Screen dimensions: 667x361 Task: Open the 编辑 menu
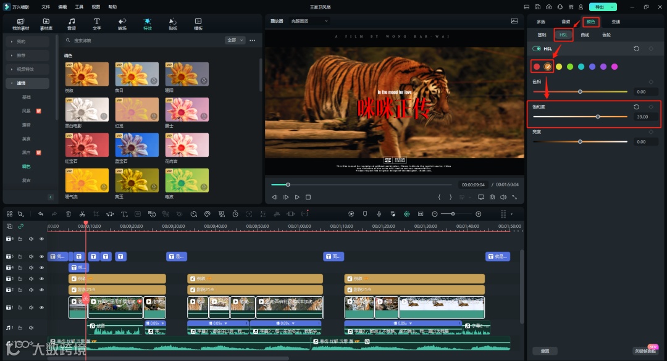[62, 7]
